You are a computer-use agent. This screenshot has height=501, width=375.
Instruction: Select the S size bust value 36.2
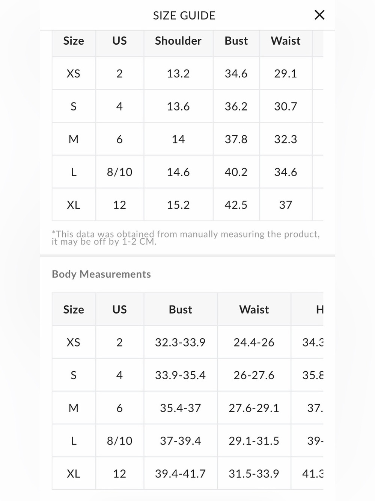pyautogui.click(x=236, y=106)
